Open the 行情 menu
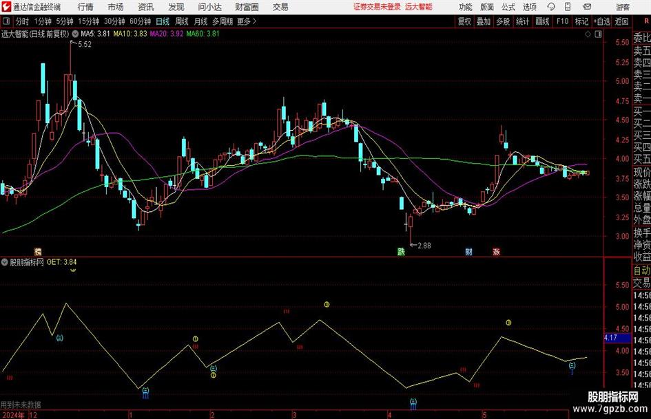651x419 pixels. coord(85,7)
